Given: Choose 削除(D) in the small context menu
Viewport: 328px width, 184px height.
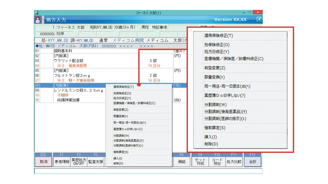Looking at the screenshot, I should pyautogui.click(x=118, y=163).
